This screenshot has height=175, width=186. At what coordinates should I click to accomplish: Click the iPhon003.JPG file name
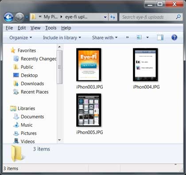click(x=89, y=87)
